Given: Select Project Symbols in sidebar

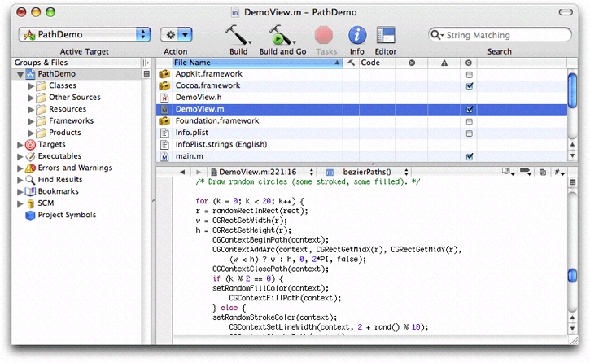Looking at the screenshot, I should [x=67, y=215].
